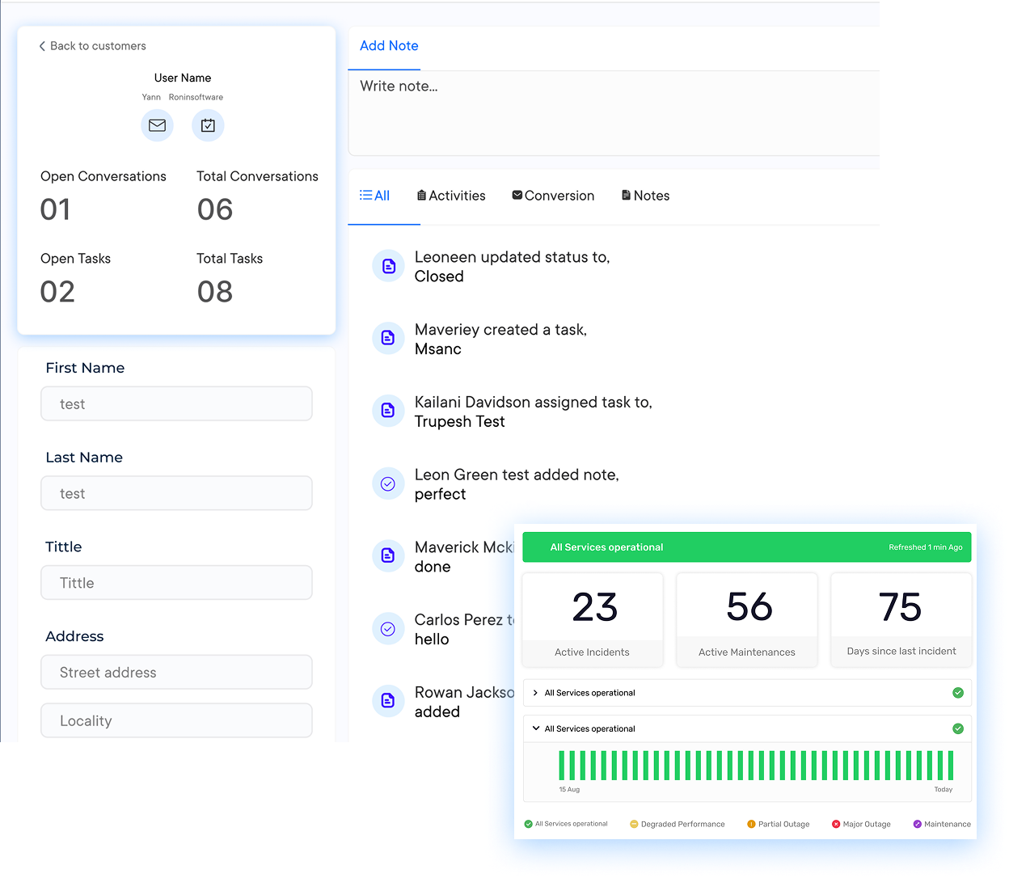Click the All Services operational legend icon
The image size is (1009, 878).
click(529, 824)
